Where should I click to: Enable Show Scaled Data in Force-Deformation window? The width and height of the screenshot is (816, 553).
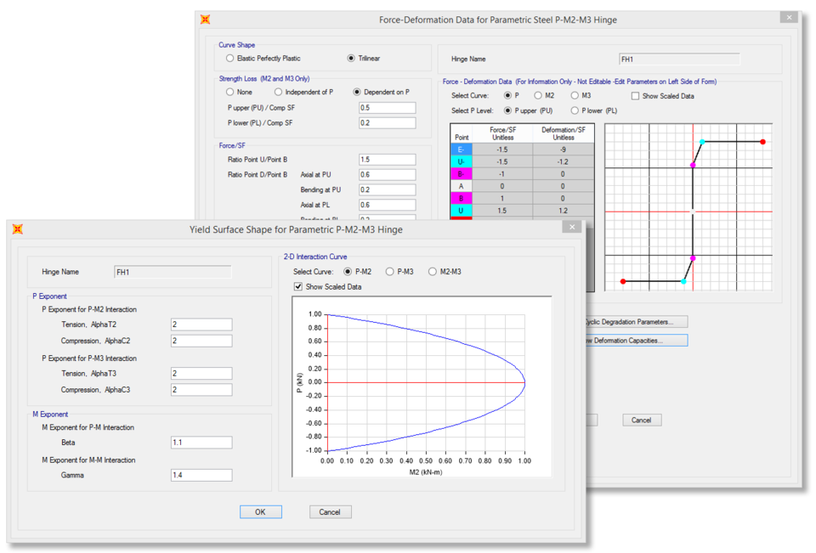[x=636, y=96]
